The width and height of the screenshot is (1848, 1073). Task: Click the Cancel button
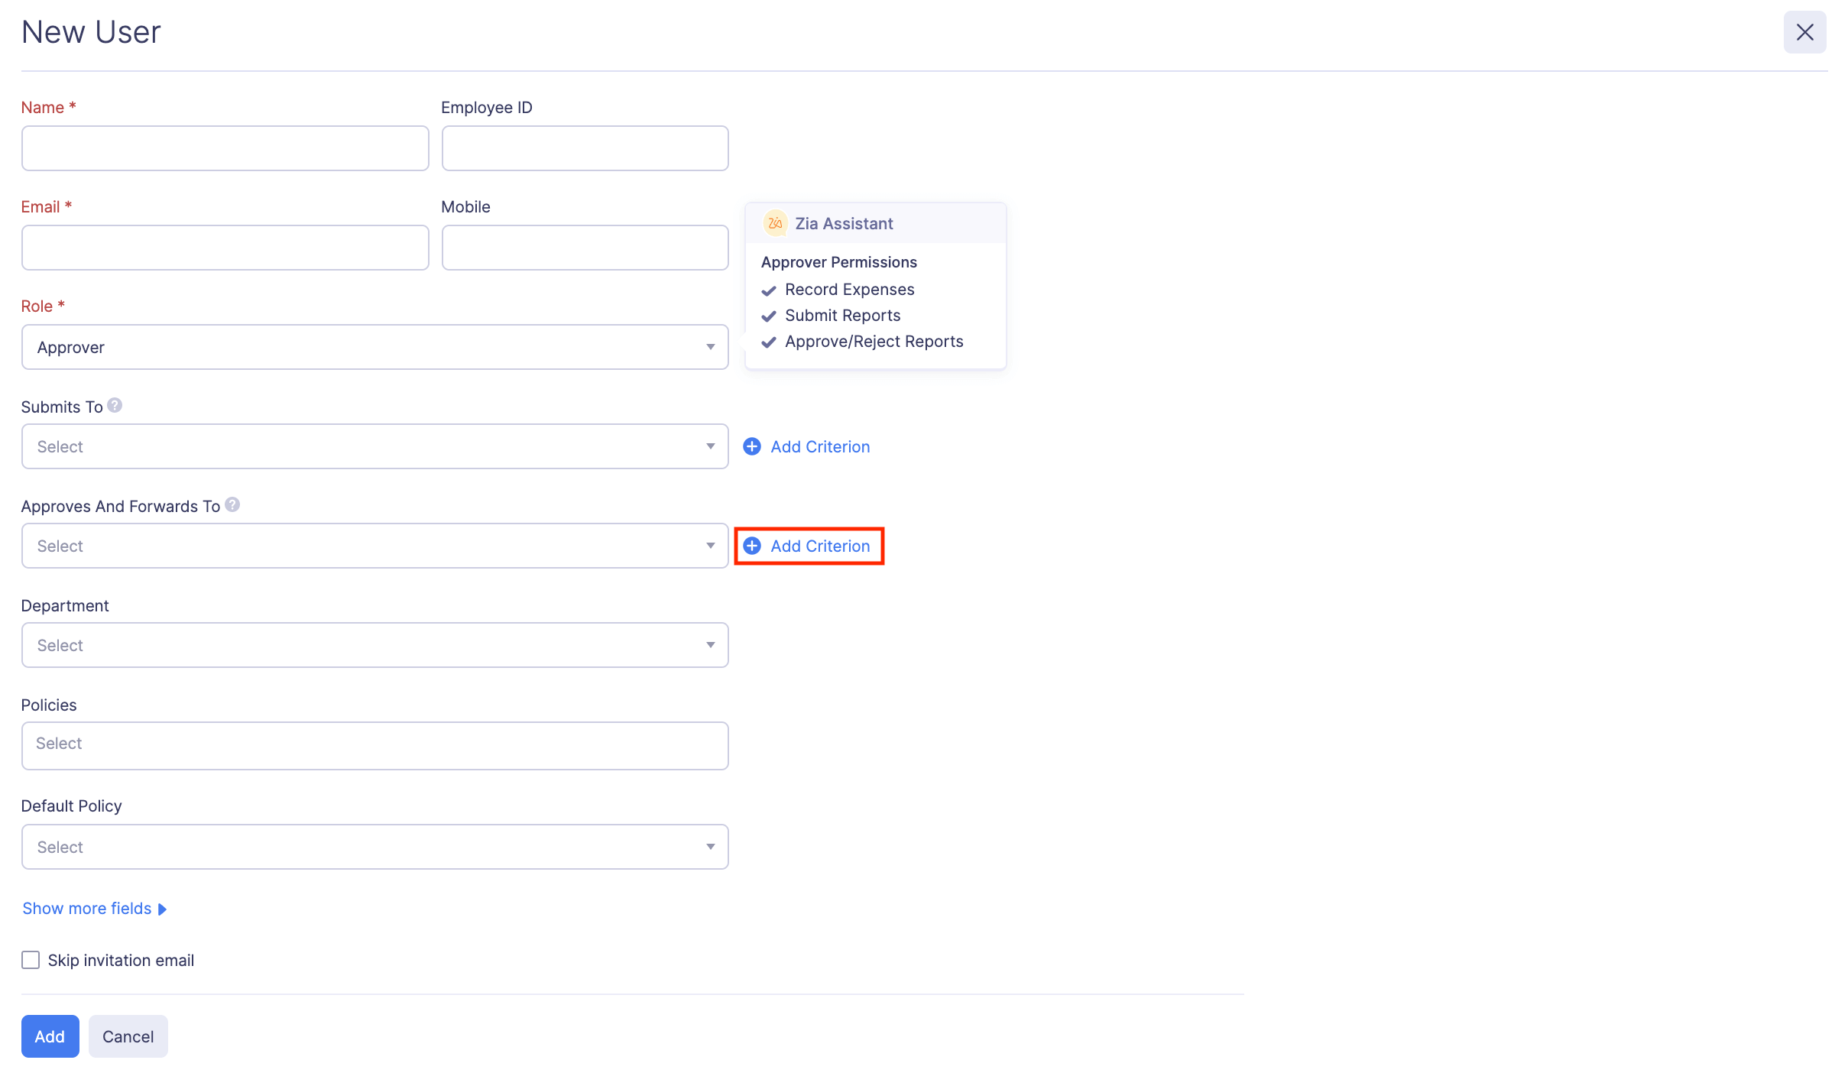(x=128, y=1036)
